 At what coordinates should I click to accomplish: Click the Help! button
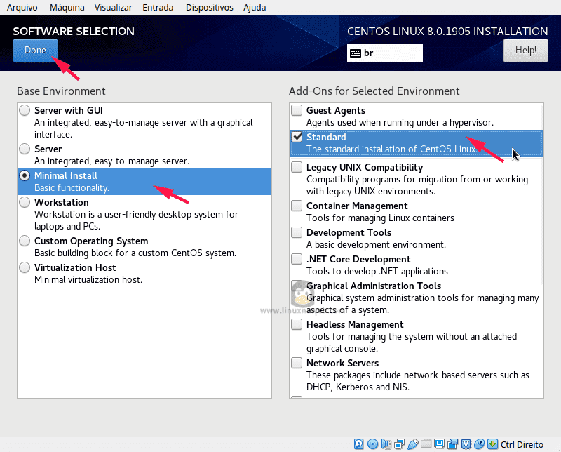pos(525,50)
